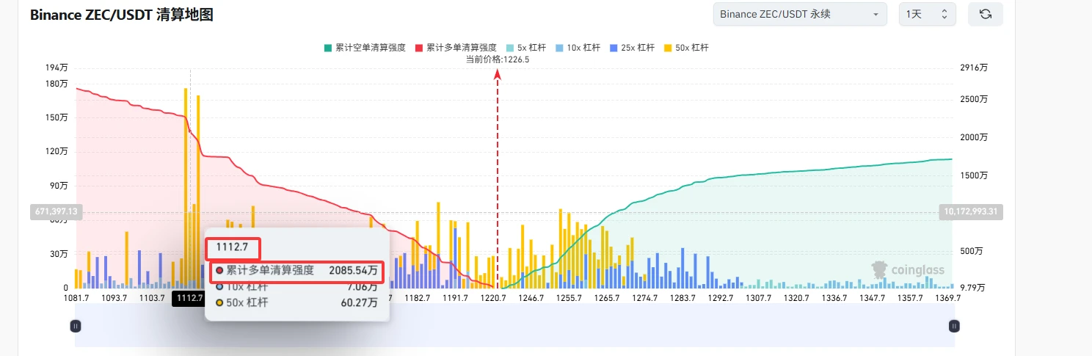Click the 1347.7 x-axis label
The height and width of the screenshot is (356, 1092).
[872, 298]
